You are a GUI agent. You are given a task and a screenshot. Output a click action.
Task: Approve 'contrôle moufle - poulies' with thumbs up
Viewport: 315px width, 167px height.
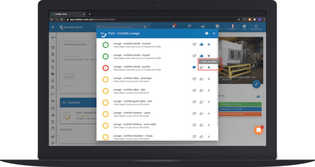tap(201, 67)
